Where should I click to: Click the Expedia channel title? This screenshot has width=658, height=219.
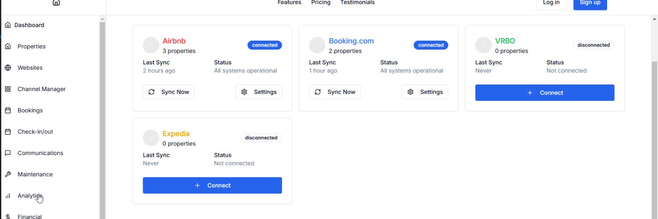point(176,134)
